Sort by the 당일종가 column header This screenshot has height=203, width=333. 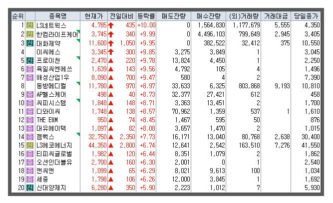click(306, 16)
